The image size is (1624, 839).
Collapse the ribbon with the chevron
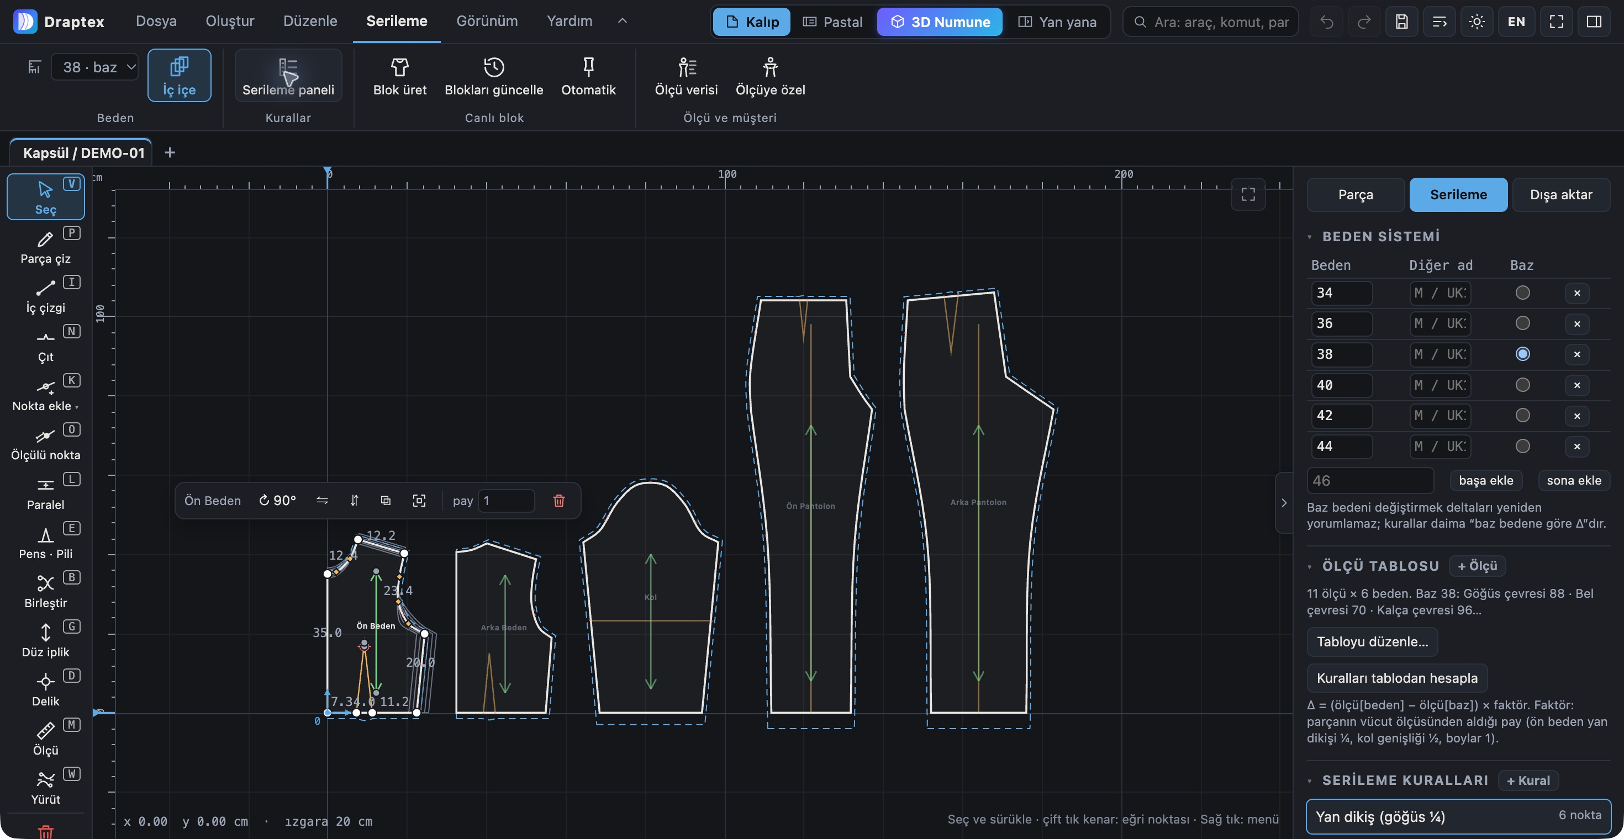[622, 22]
